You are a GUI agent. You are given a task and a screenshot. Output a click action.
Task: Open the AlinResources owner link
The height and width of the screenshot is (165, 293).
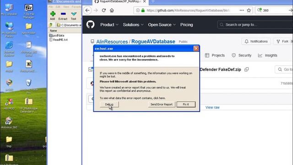pyautogui.click(x=112, y=42)
